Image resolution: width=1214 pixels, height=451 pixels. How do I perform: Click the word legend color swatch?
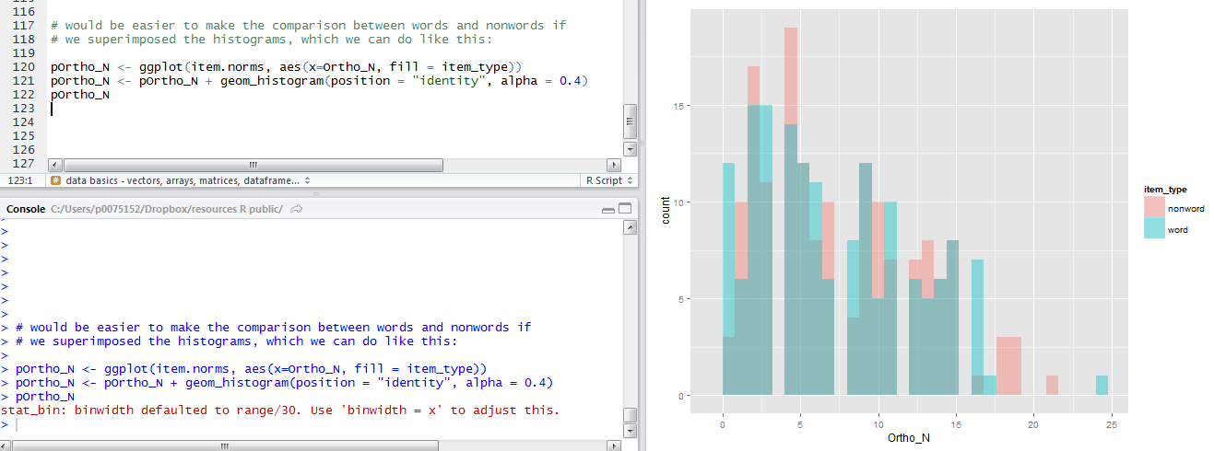point(1154,230)
